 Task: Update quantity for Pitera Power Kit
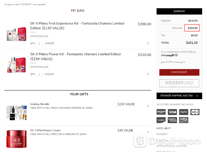click(49, 74)
